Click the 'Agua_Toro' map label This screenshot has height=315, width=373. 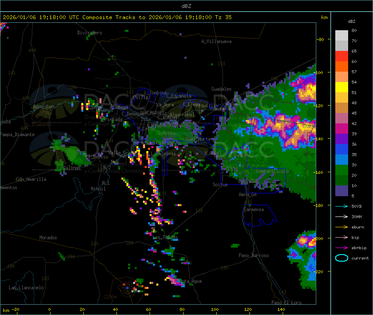tap(44, 107)
